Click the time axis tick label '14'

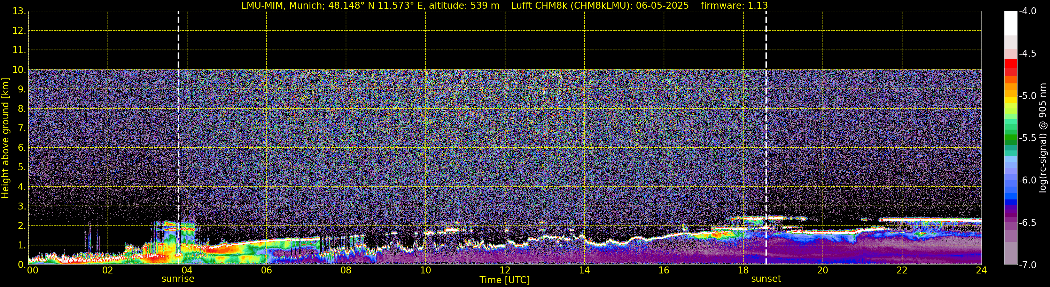click(584, 270)
